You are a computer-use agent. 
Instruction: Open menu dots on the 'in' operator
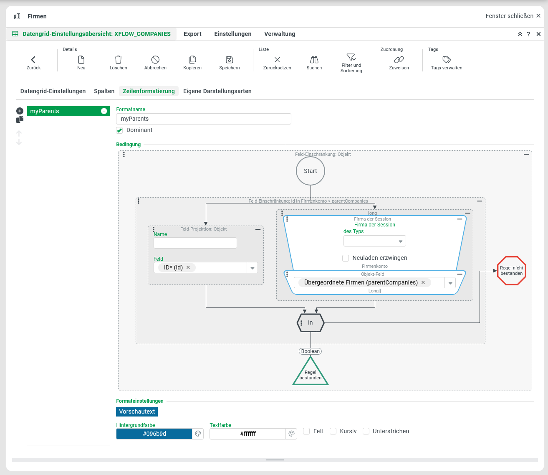[x=301, y=323]
